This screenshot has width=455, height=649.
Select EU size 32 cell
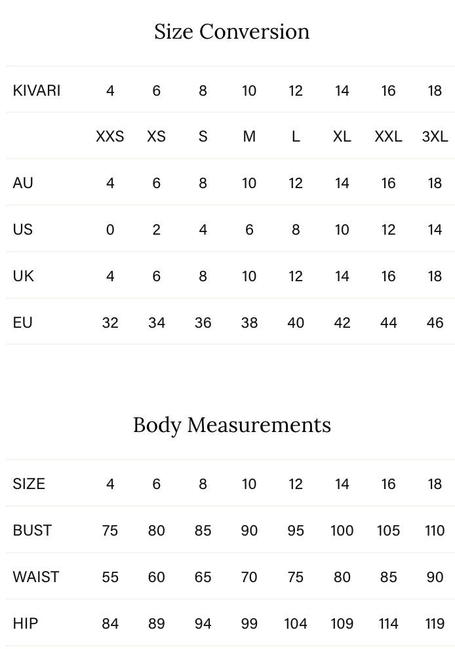point(109,323)
